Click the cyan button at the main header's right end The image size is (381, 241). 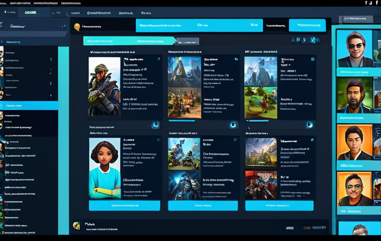point(307,25)
